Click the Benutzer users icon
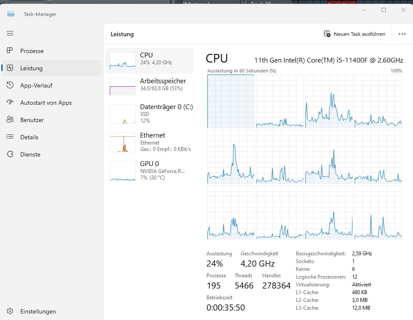The height and width of the screenshot is (320, 413). pos(10,120)
